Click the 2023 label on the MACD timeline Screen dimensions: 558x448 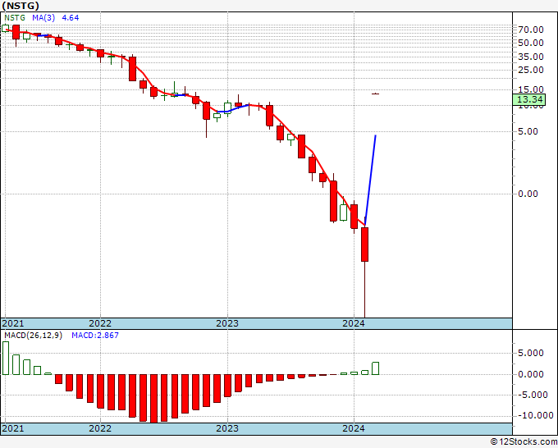tap(227, 428)
